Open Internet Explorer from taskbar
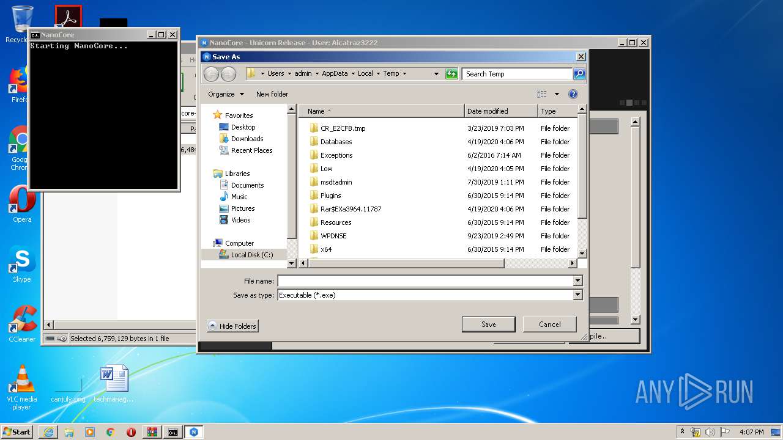The width and height of the screenshot is (783, 440). [48, 432]
